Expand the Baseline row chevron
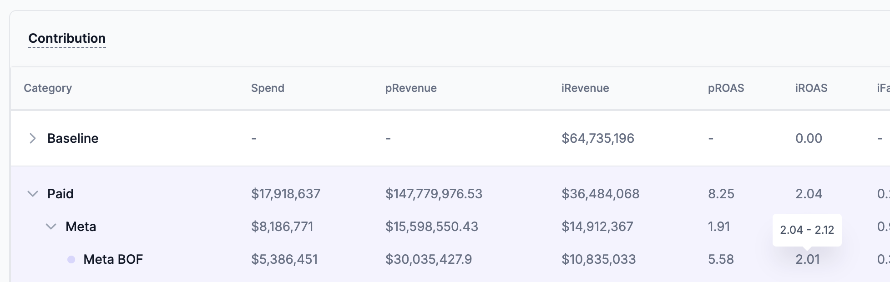This screenshot has height=282, width=890. (32, 138)
